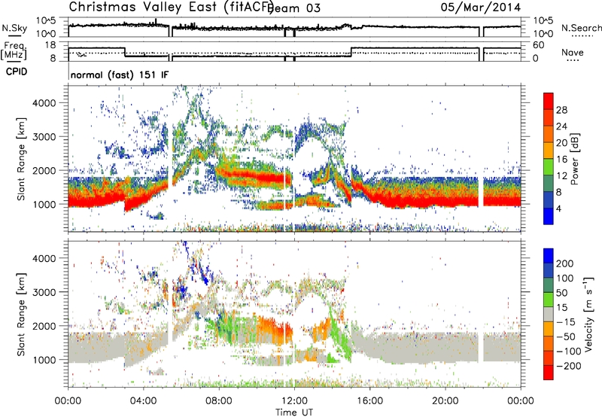Image resolution: width=602 pixels, height=417 pixels.
Task: Click the 'CPID' label
Action: click(x=17, y=72)
